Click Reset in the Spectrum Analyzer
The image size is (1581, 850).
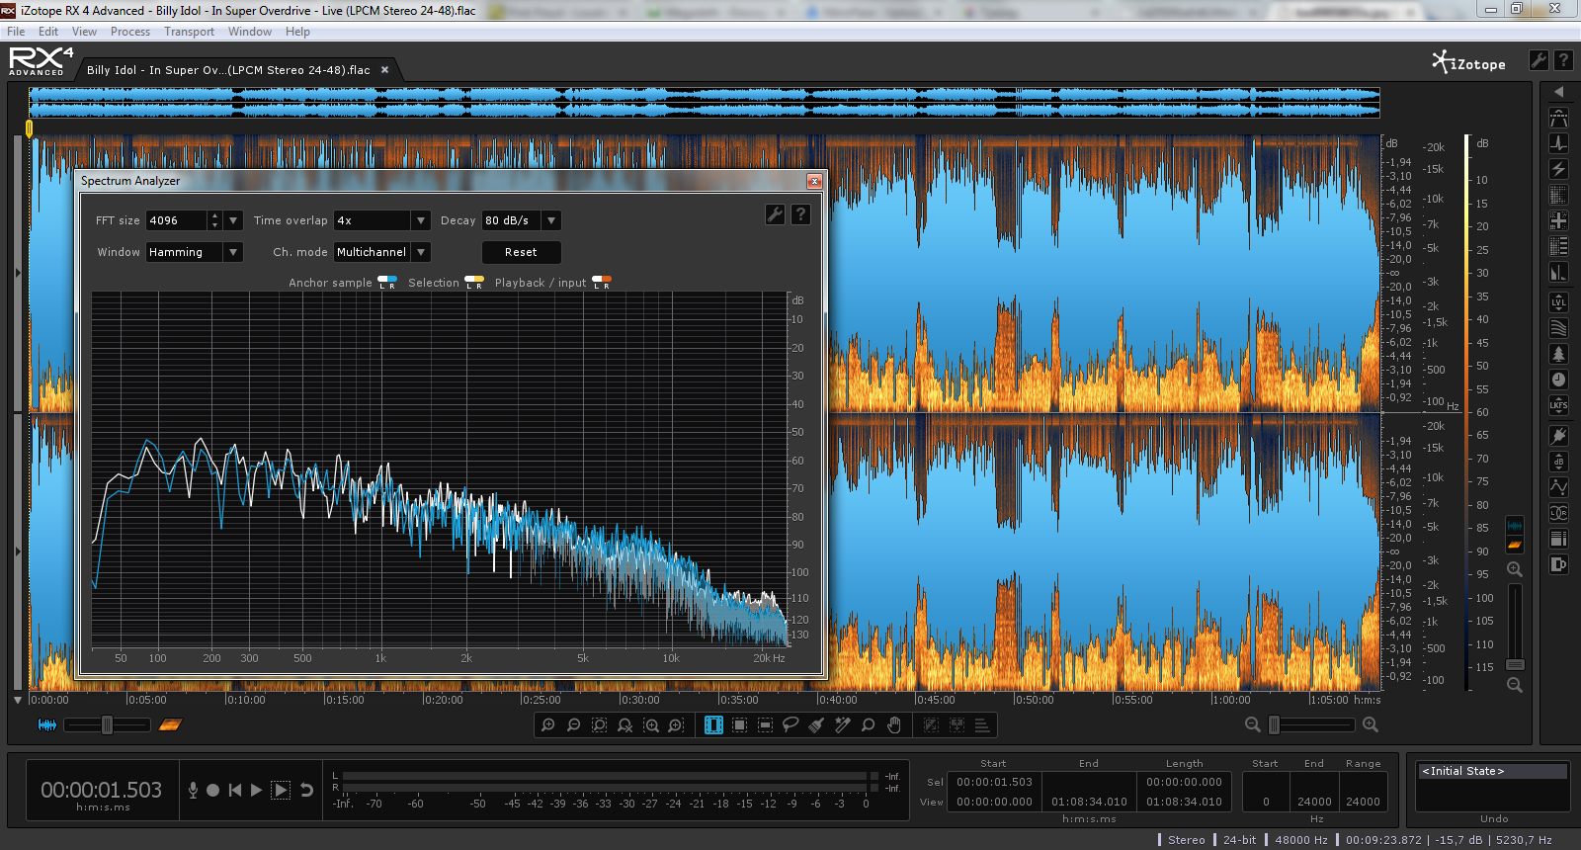(521, 252)
